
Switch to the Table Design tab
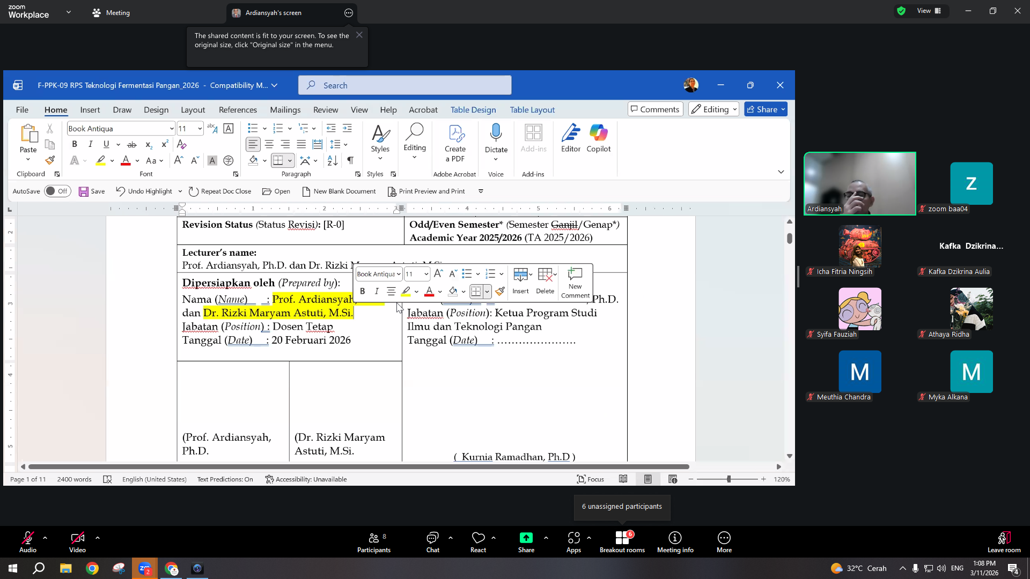pyautogui.click(x=473, y=110)
